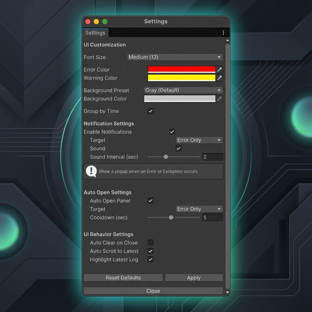Select the Settings tab
Screen dimensions: 312x312
(x=95, y=33)
